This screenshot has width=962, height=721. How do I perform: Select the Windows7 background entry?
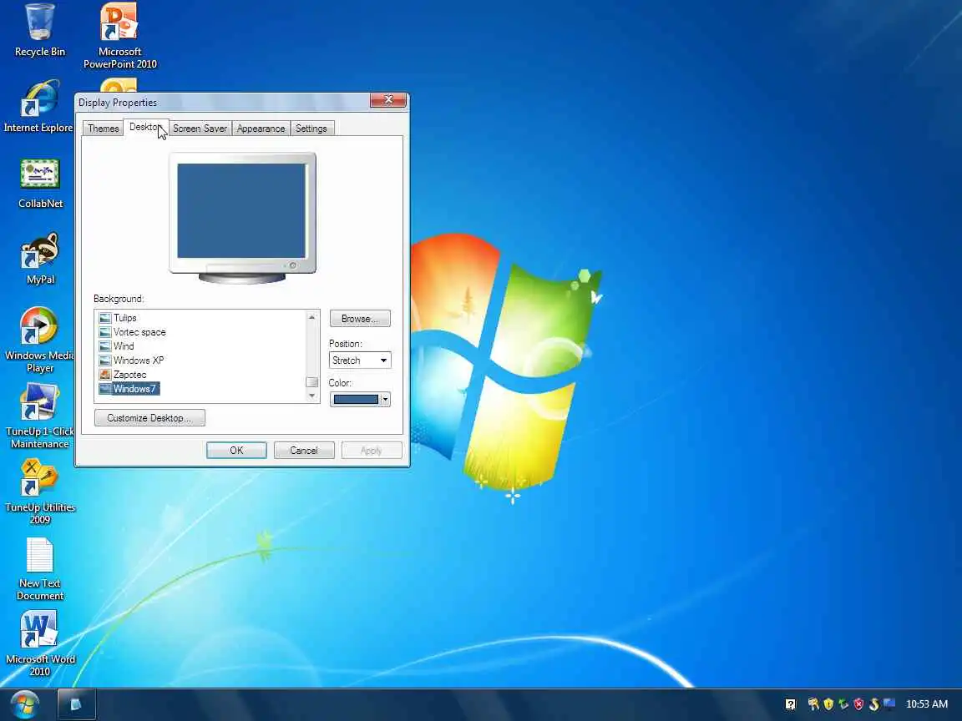click(x=129, y=389)
